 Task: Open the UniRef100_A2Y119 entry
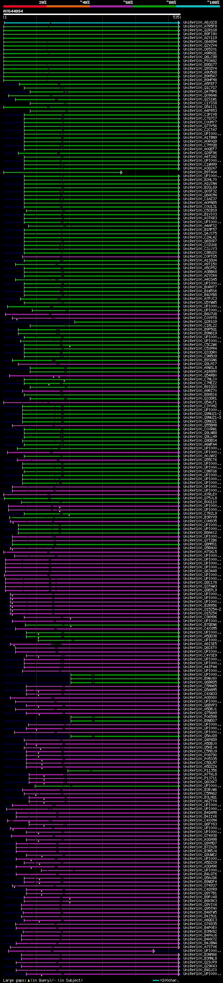click(x=200, y=38)
